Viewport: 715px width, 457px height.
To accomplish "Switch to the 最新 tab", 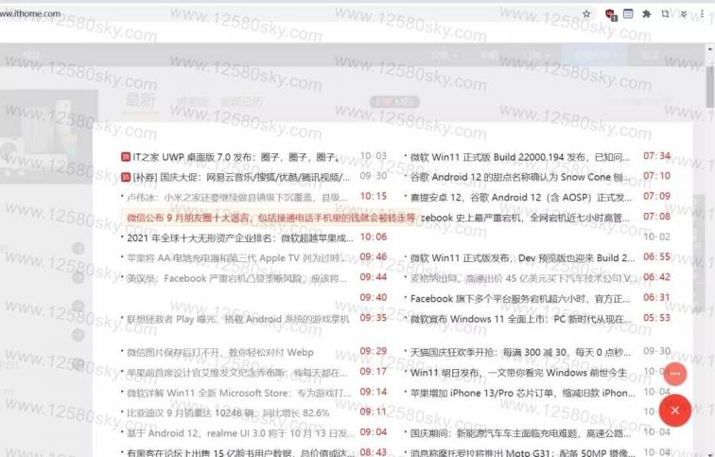I will [x=141, y=100].
